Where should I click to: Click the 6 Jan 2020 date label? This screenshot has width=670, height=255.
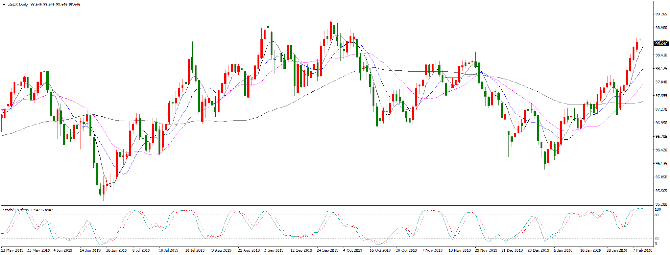tap(563, 250)
